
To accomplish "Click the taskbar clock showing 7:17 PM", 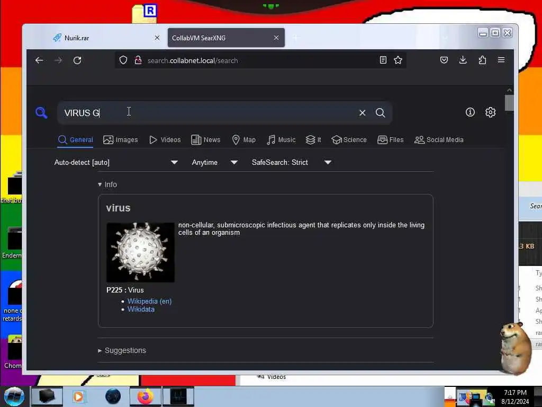I will pos(515,396).
